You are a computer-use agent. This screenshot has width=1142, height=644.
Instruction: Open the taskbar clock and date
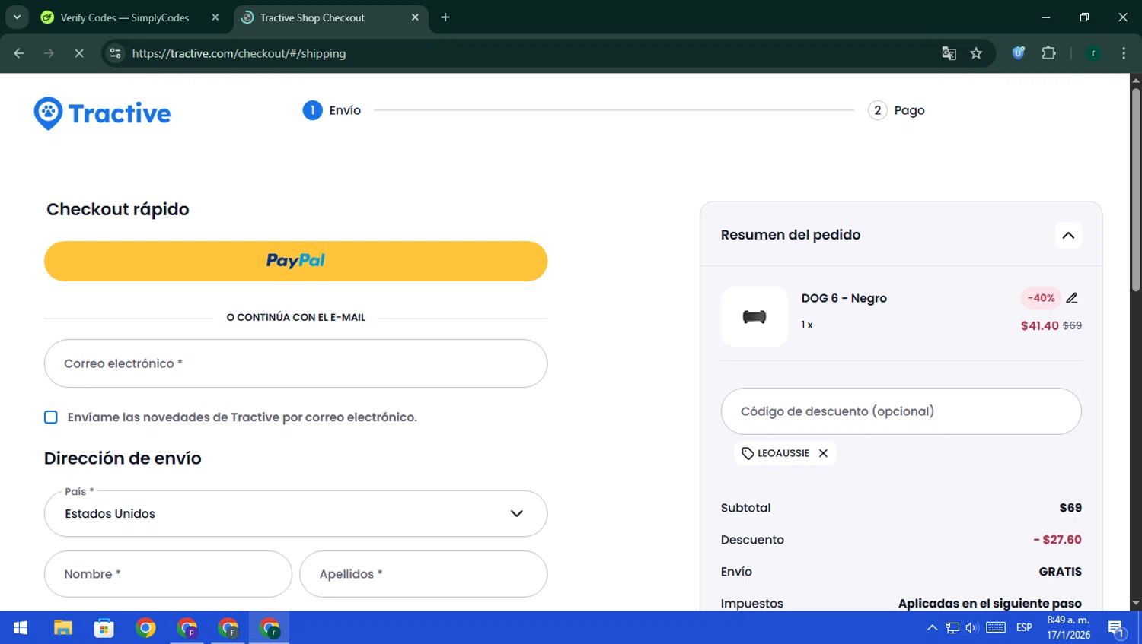click(x=1068, y=628)
